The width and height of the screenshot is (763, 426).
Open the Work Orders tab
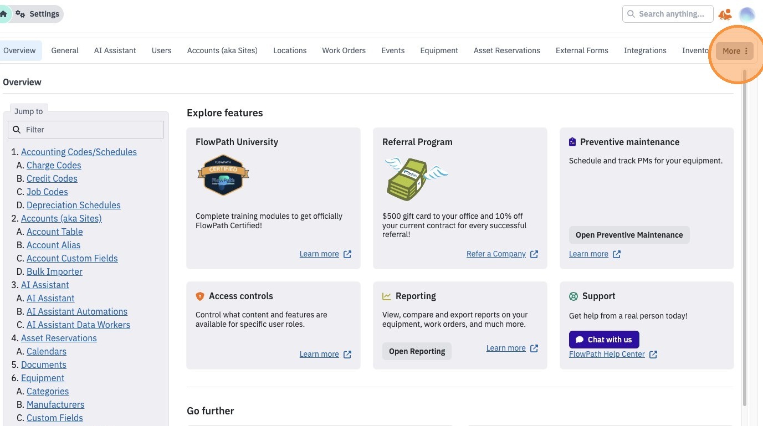pyautogui.click(x=344, y=50)
